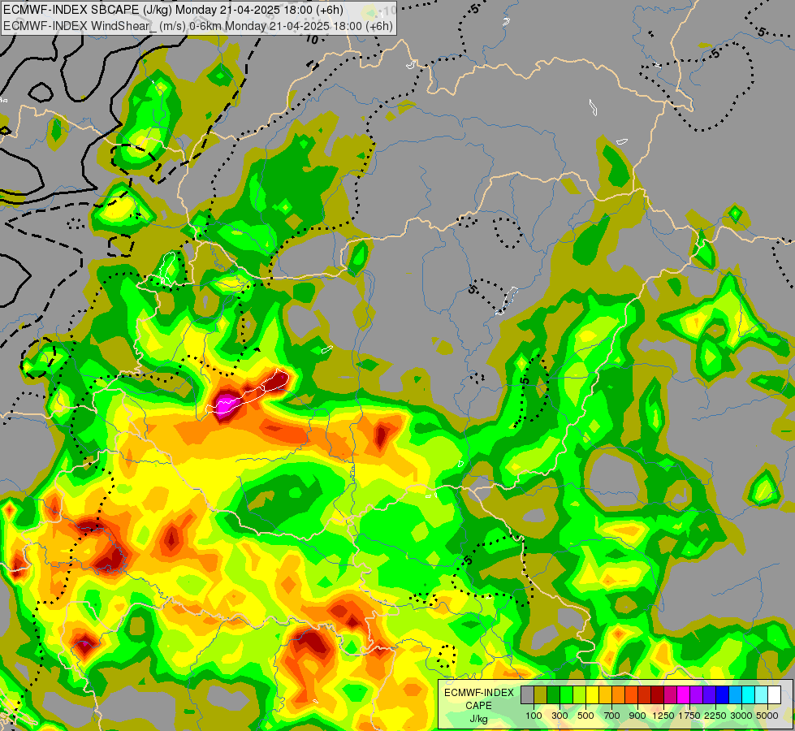Select the dark green legend swatch

(553, 695)
